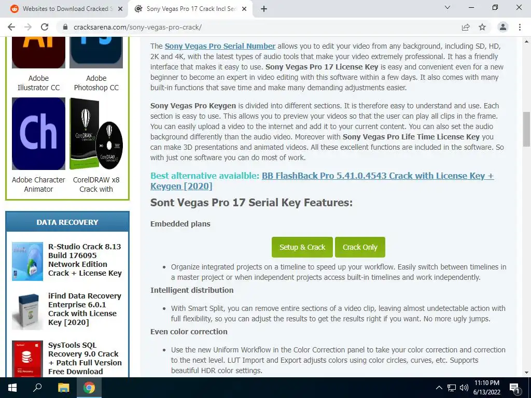Open Windows taskbar search
Image resolution: width=531 pixels, height=398 pixels.
click(37, 388)
